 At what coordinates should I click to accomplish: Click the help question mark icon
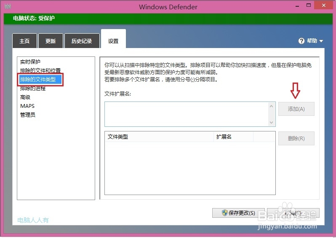[x=301, y=41]
